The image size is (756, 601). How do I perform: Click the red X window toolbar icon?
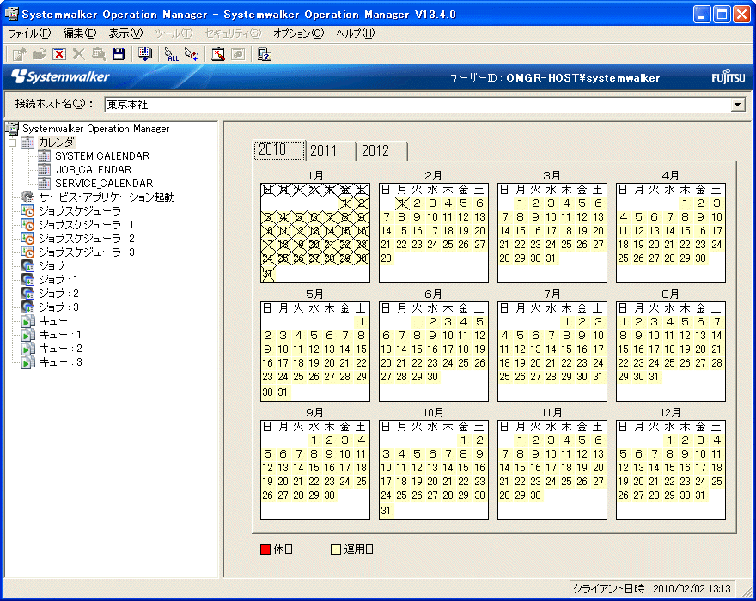(x=59, y=54)
